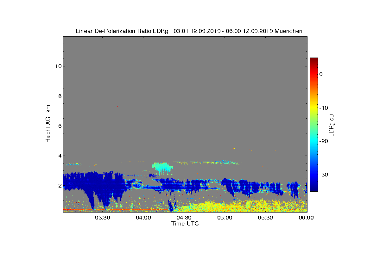Click the -20 colorbar label
This screenshot has width=380, height=253.
[x=324, y=141]
